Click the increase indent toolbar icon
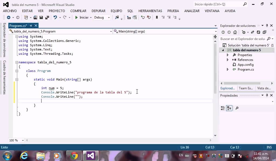276x161 pixels. [x=135, y=17]
